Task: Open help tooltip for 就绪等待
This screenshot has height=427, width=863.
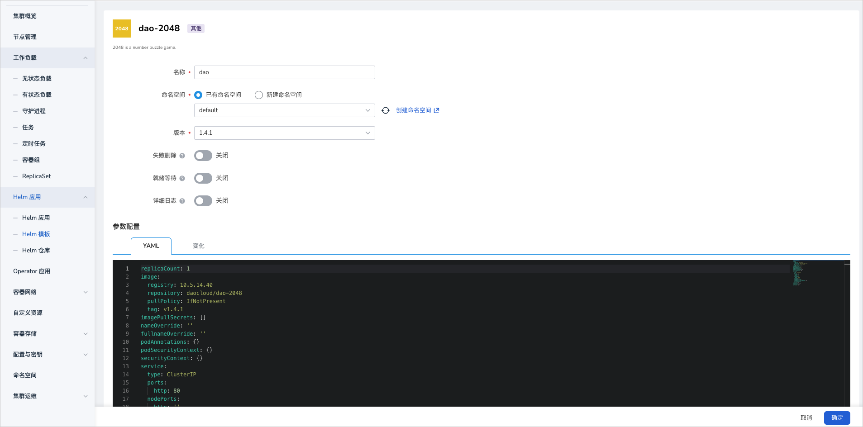Action: (x=182, y=178)
